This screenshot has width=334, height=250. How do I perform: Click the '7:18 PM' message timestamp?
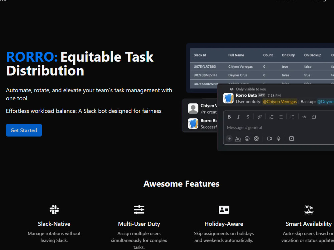coord(274,95)
